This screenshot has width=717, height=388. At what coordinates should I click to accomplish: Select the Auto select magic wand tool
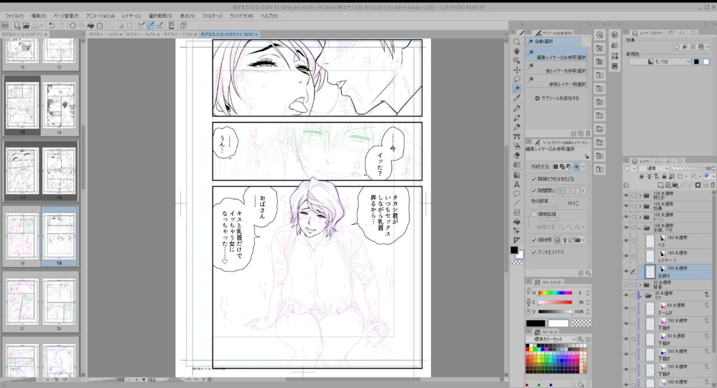pyautogui.click(x=516, y=89)
